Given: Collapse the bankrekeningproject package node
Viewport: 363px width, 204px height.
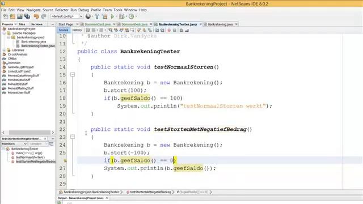Looking at the screenshot, I should pyautogui.click(x=9, y=37).
